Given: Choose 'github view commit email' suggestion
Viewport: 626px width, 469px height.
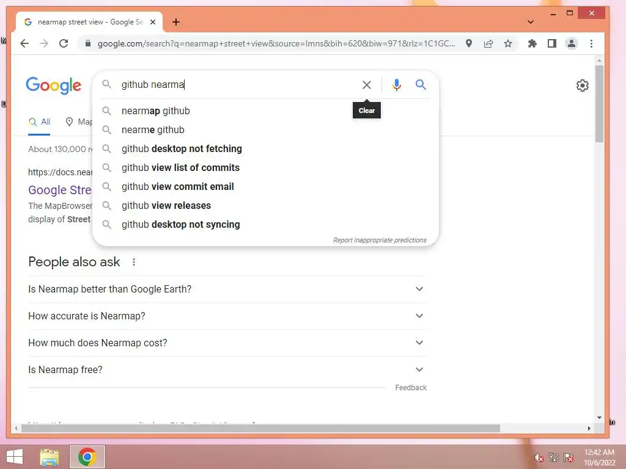Looking at the screenshot, I should point(265,187).
